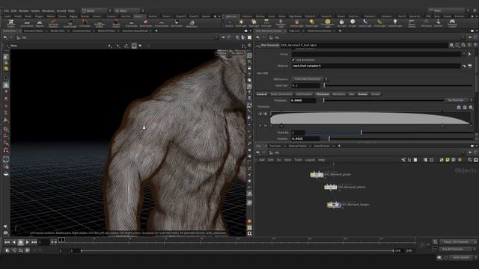Toggle the sticky note icon in the network toolbar
Viewport: 479px width, 269px height.
pyautogui.click(x=448, y=160)
